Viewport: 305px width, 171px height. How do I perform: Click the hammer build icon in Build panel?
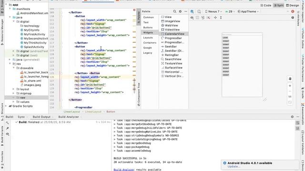(x=8, y=123)
